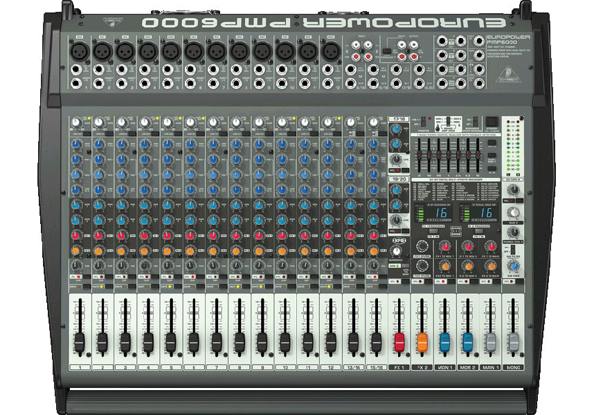
Task: Toggle the phantom power switch
Action: click(x=424, y=122)
